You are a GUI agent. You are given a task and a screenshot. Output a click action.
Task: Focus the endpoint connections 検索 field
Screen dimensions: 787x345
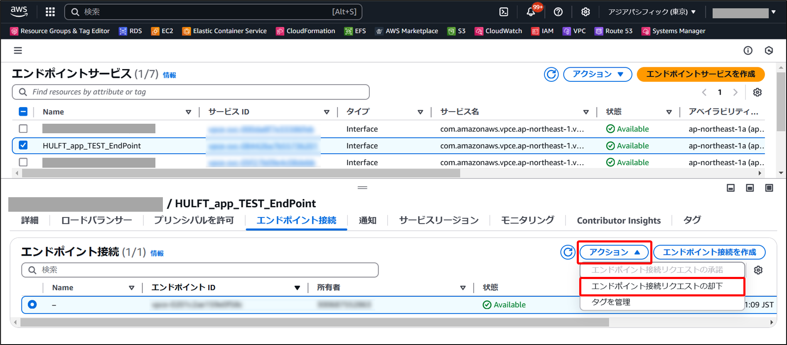pyautogui.click(x=200, y=270)
